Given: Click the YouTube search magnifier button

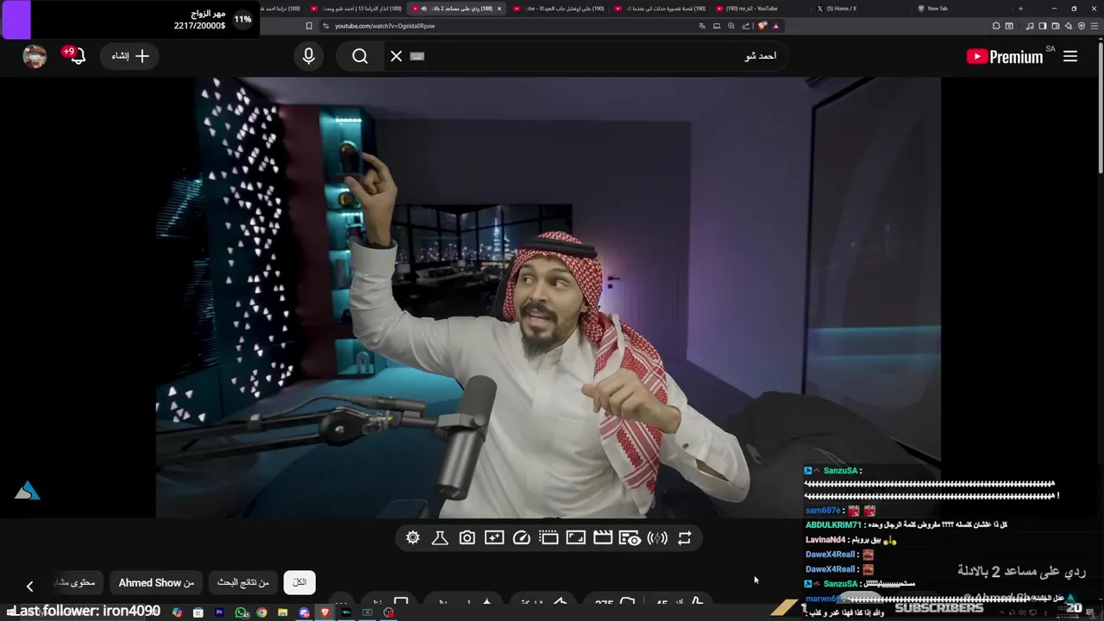Looking at the screenshot, I should (x=360, y=56).
